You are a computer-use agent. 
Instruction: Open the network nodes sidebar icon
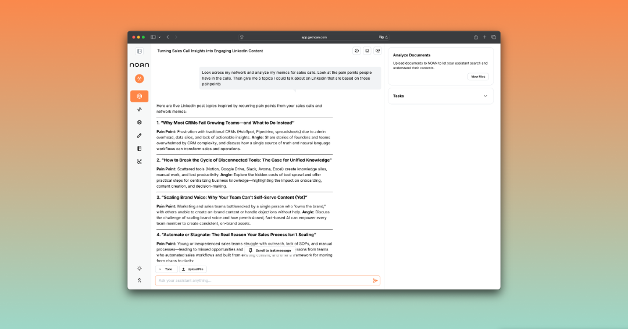pyautogui.click(x=139, y=162)
